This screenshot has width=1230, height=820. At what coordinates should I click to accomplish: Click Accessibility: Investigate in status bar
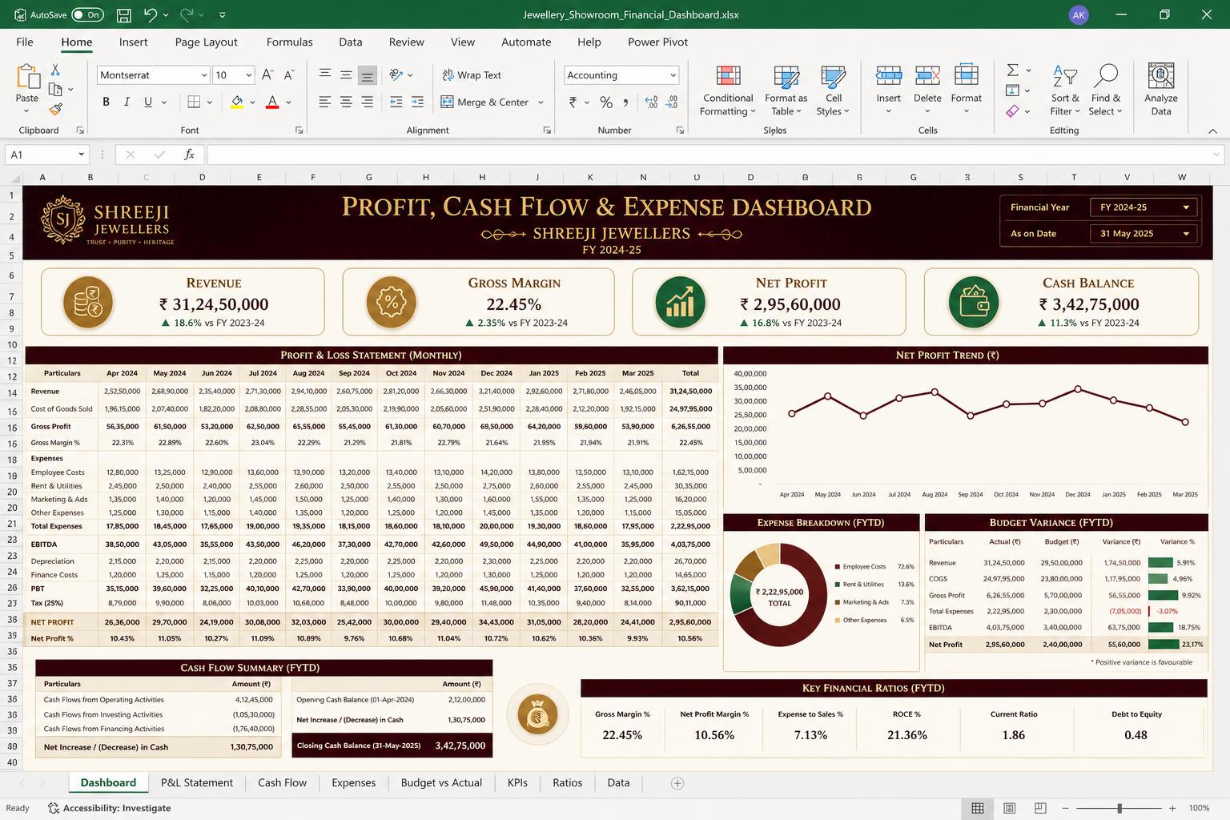(x=109, y=808)
